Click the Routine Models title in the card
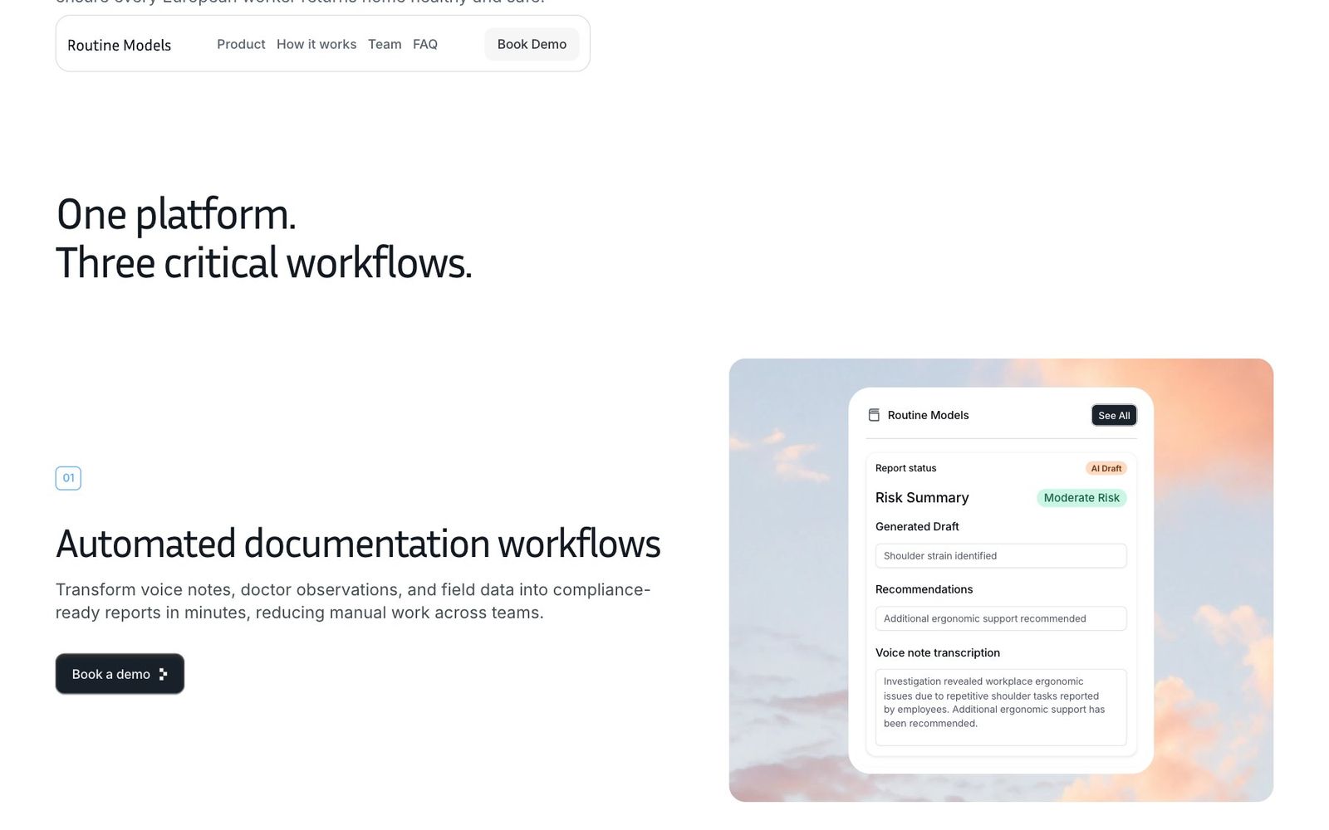The width and height of the screenshot is (1329, 830). [x=928, y=415]
